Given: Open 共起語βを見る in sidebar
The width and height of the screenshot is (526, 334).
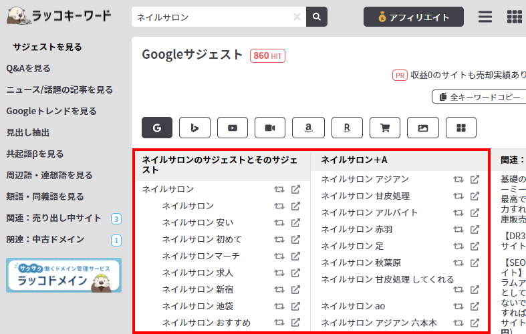Looking at the screenshot, I should tap(35, 154).
